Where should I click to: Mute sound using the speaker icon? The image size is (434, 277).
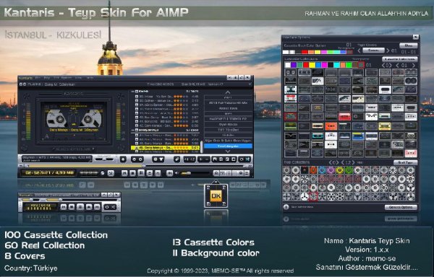[176, 173]
